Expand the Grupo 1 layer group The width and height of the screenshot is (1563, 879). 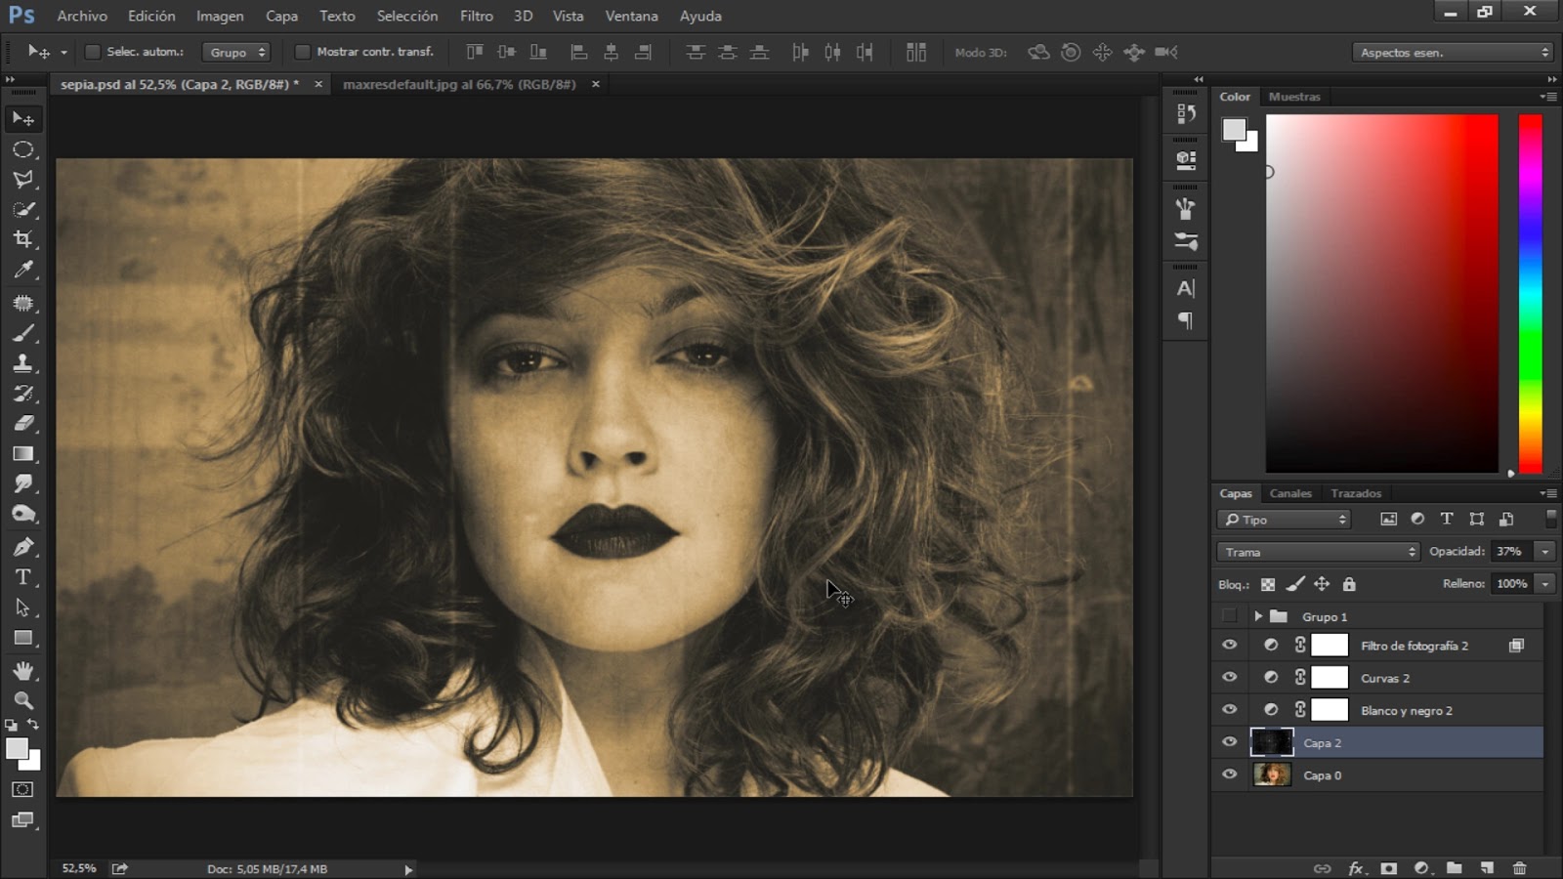tap(1259, 616)
